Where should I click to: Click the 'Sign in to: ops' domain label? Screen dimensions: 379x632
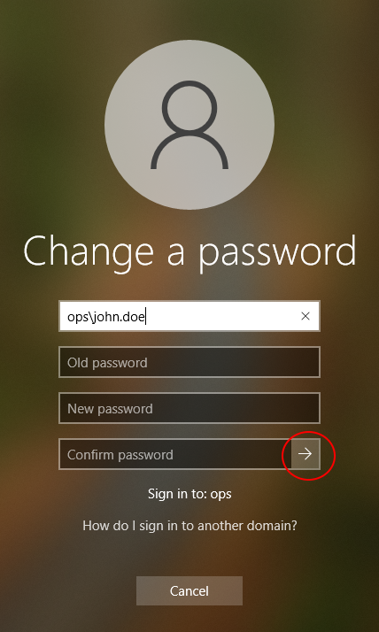[189, 494]
